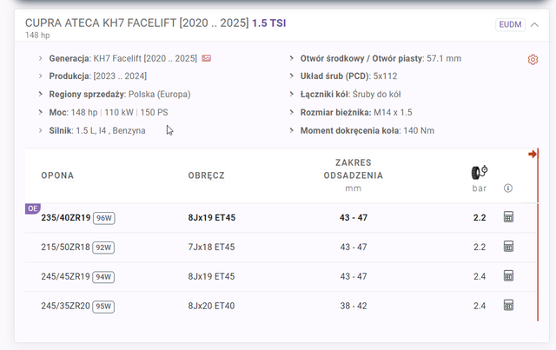This screenshot has width=556, height=350.
Task: Click the ZAKRES ODSADZENIA column header
Action: [354, 169]
